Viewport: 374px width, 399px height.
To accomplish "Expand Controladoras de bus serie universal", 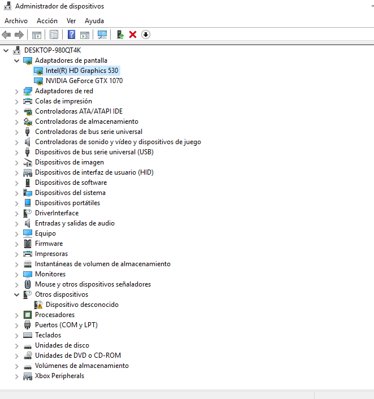I will 17,132.
